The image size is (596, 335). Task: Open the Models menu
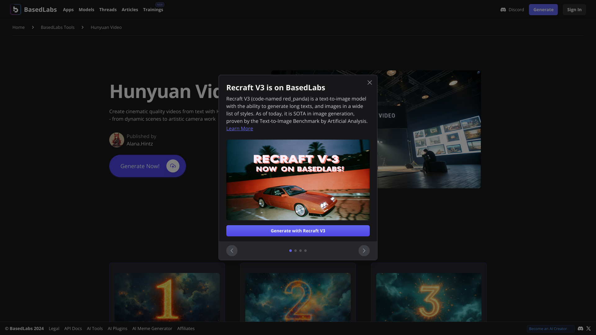click(86, 10)
